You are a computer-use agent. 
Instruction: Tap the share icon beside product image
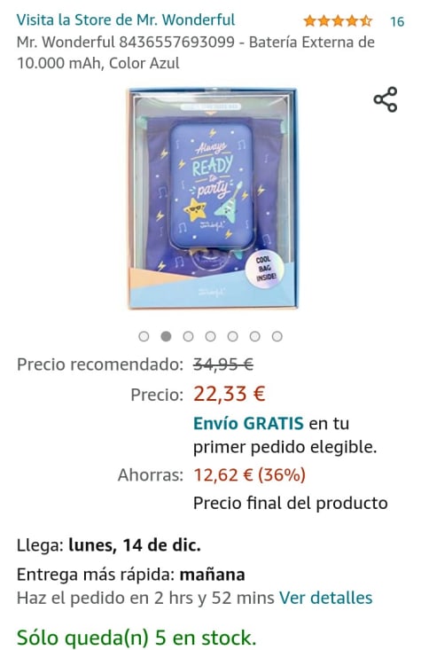click(x=386, y=99)
